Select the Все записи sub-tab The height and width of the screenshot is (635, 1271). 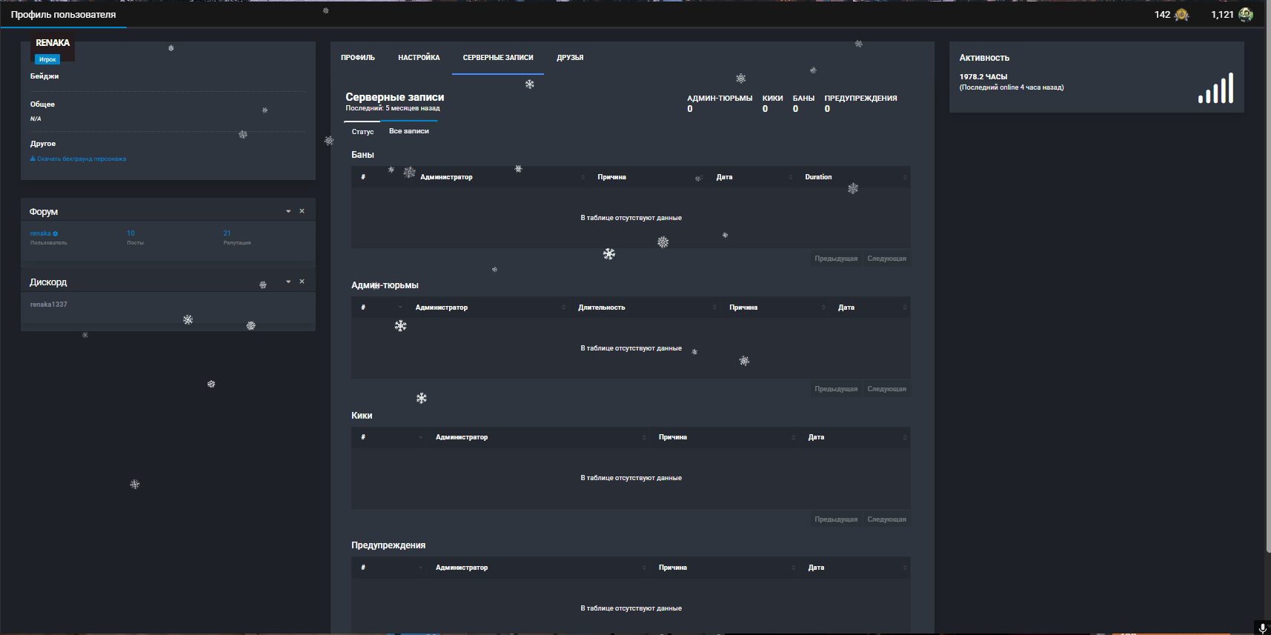[x=409, y=131]
